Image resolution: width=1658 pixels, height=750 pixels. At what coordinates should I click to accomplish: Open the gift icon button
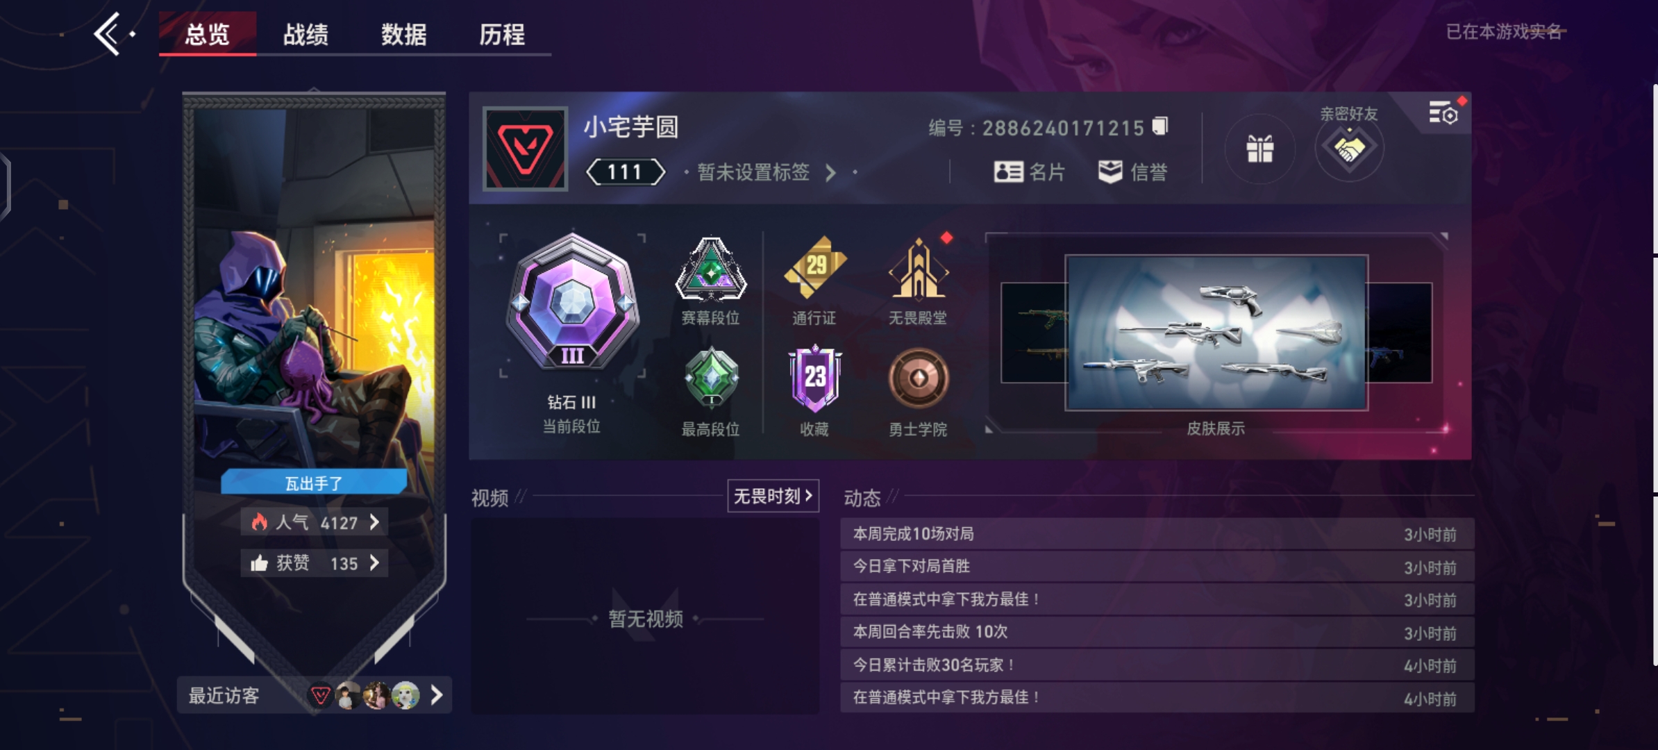[x=1259, y=149]
